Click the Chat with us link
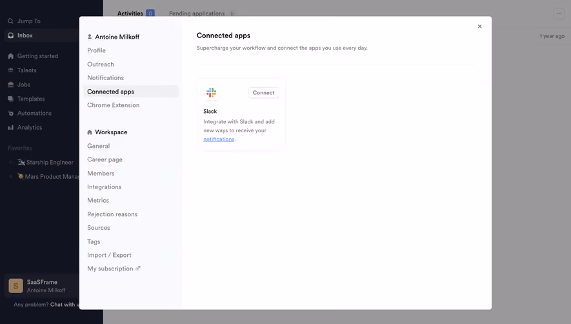Viewport: 571px width, 324px height. tap(65, 305)
